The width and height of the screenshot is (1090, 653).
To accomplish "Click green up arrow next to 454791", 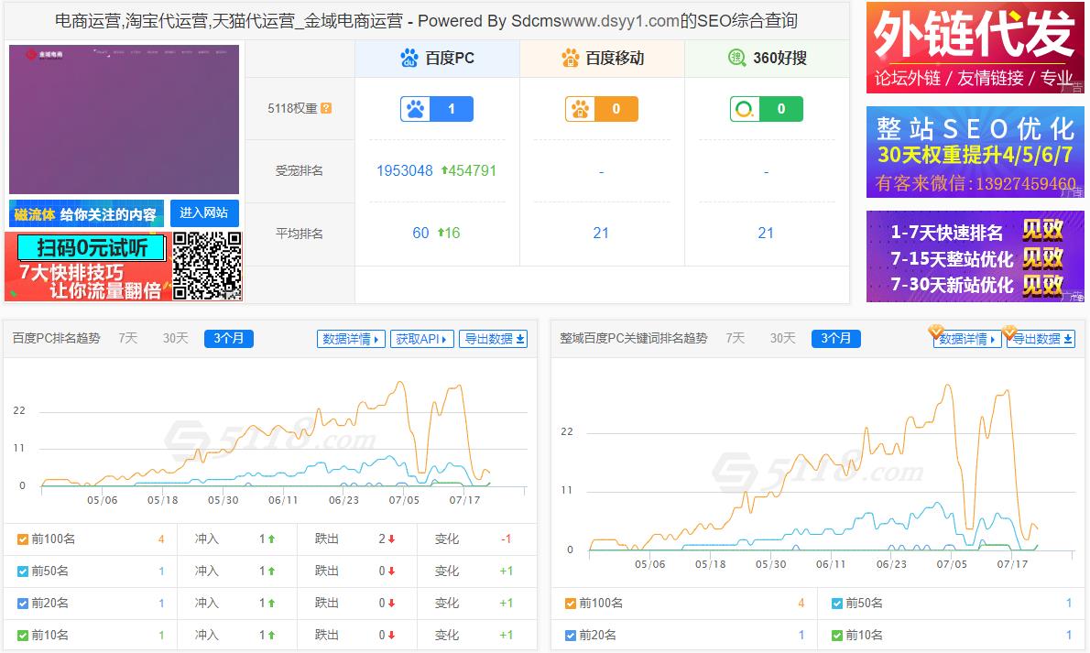I will pyautogui.click(x=444, y=170).
